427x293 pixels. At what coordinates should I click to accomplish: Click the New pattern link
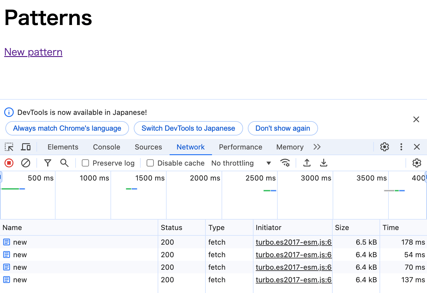tap(33, 52)
